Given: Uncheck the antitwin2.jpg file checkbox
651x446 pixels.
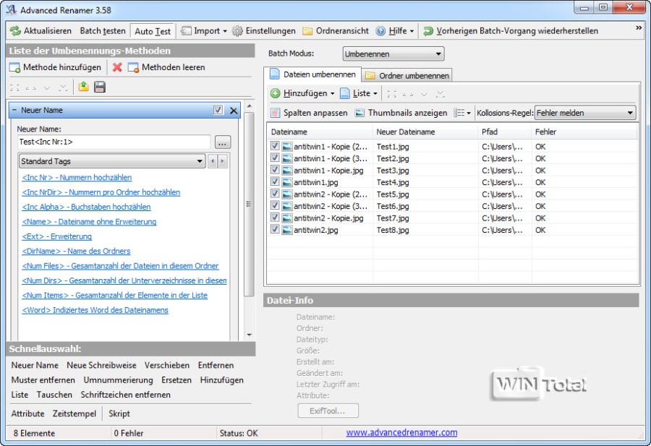Looking at the screenshot, I should [275, 230].
